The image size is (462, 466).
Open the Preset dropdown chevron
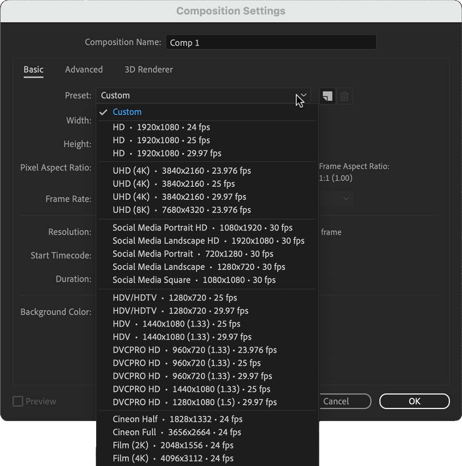(304, 95)
